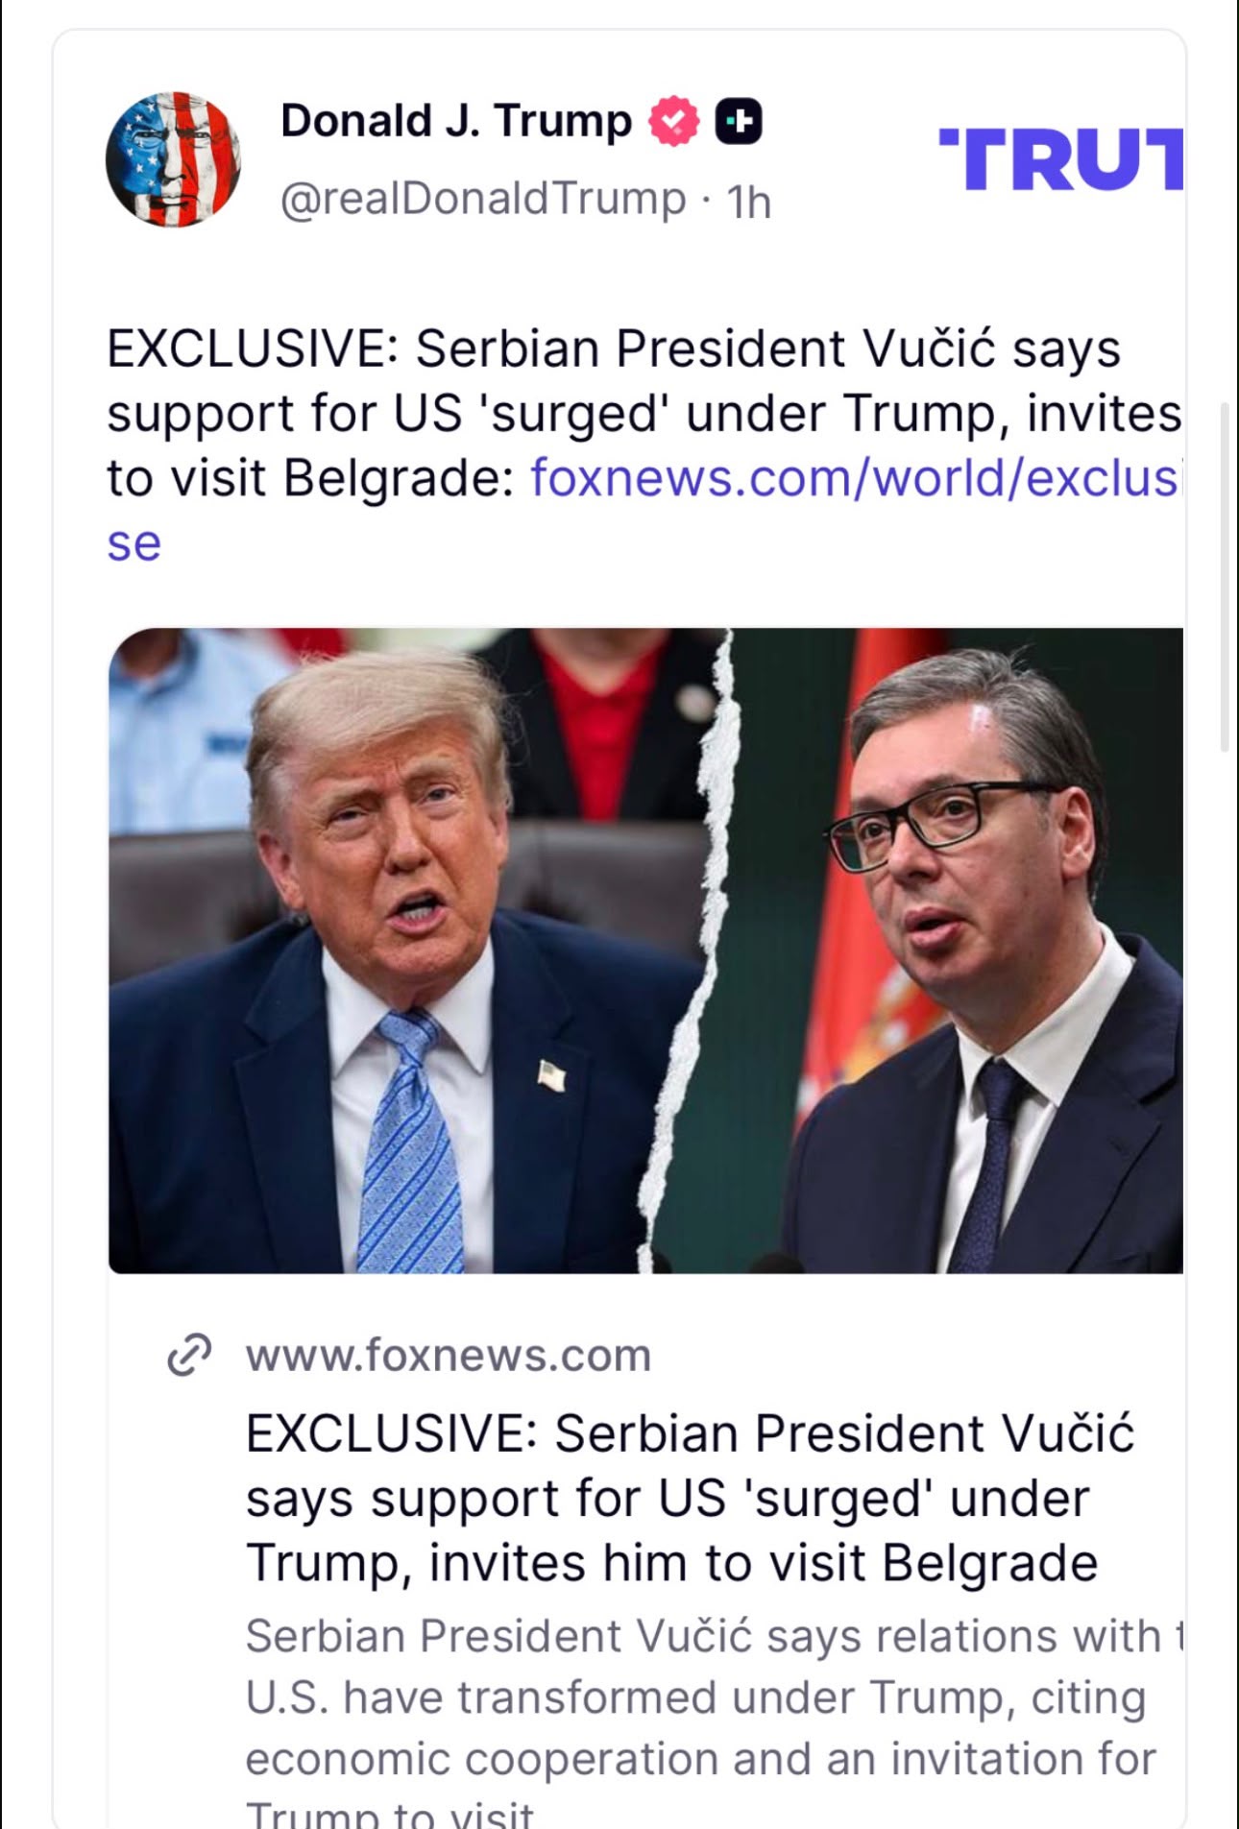
Task: Click the wrapped 'se' link tail
Action: (x=134, y=543)
